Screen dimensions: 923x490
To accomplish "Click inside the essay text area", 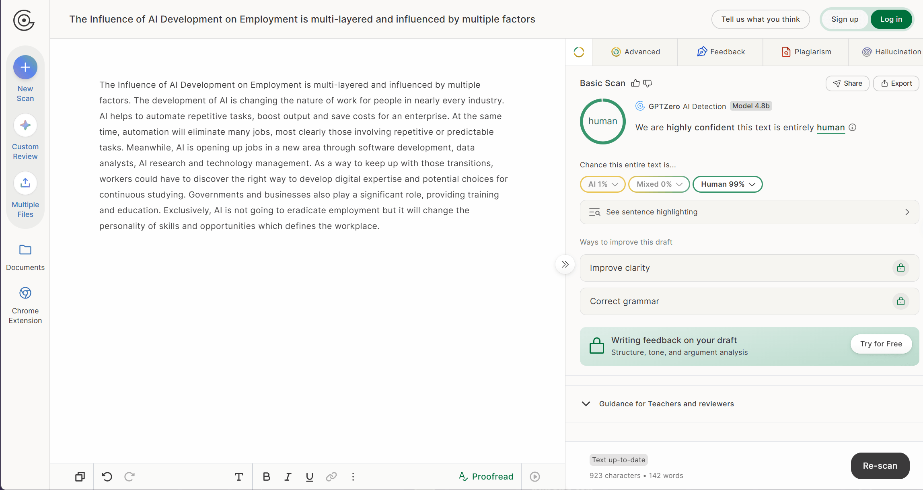I will pyautogui.click(x=304, y=155).
